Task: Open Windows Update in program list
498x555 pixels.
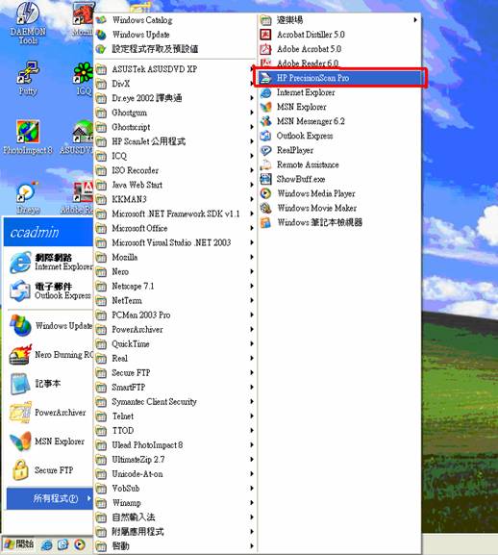Action: pyautogui.click(x=175, y=35)
